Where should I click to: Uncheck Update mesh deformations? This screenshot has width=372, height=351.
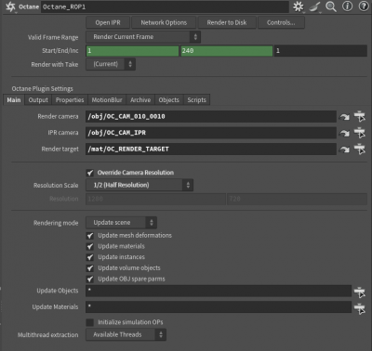coord(90,236)
